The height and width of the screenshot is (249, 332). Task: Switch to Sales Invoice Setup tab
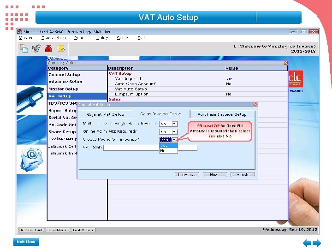coord(161,114)
